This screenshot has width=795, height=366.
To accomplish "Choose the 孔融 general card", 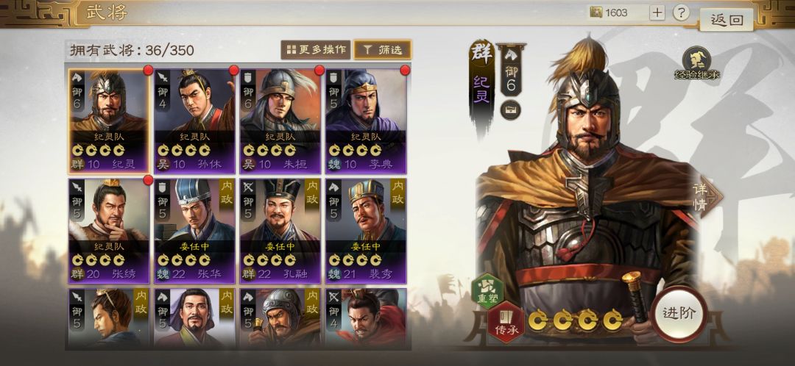I will 280,231.
